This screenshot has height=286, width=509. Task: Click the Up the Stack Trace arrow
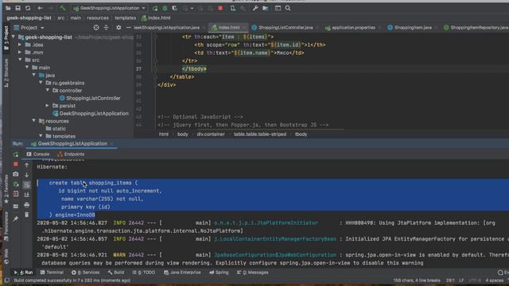pos(26,165)
